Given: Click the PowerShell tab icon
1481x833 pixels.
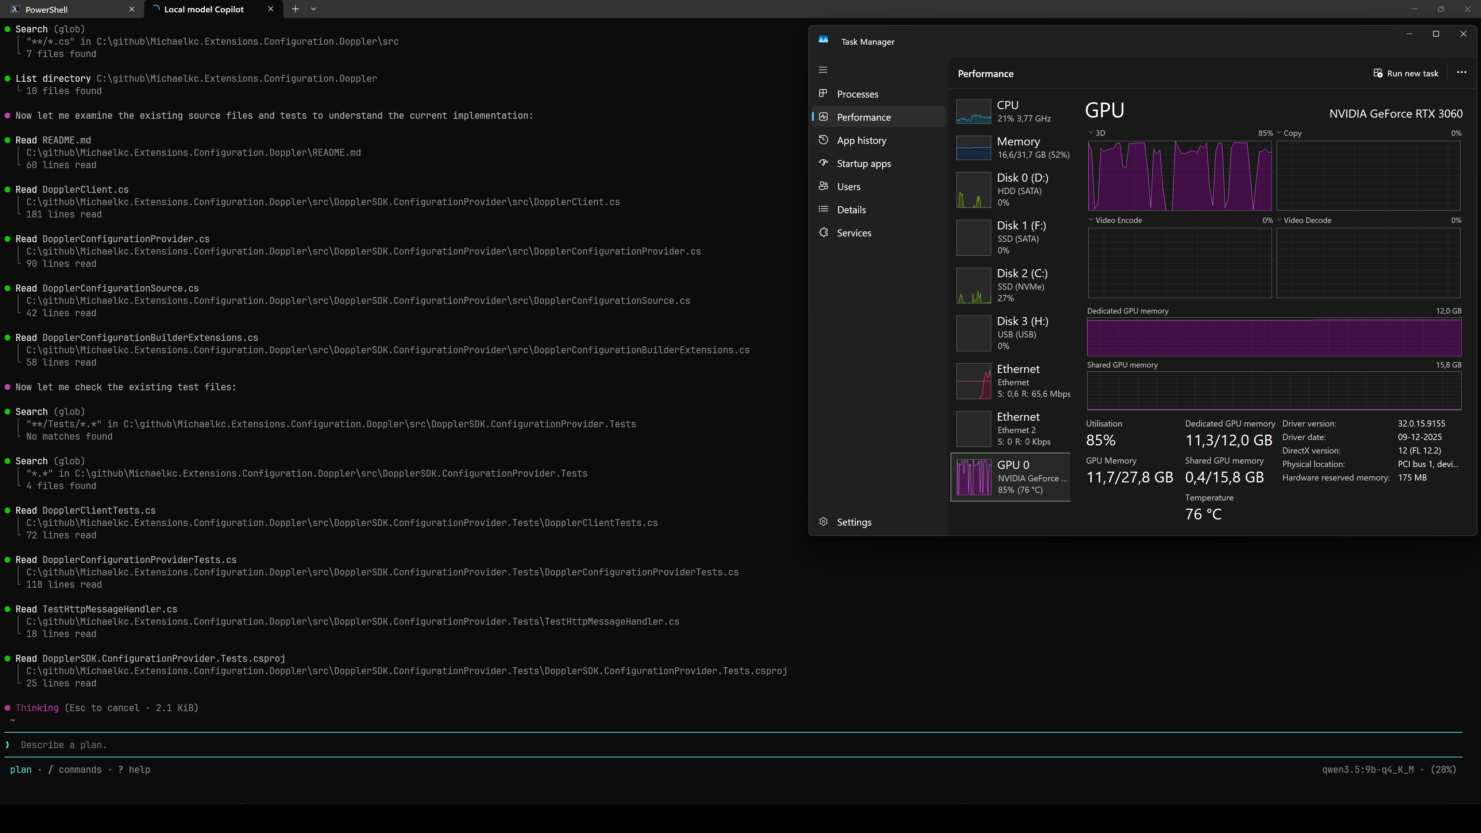Looking at the screenshot, I should pos(15,9).
